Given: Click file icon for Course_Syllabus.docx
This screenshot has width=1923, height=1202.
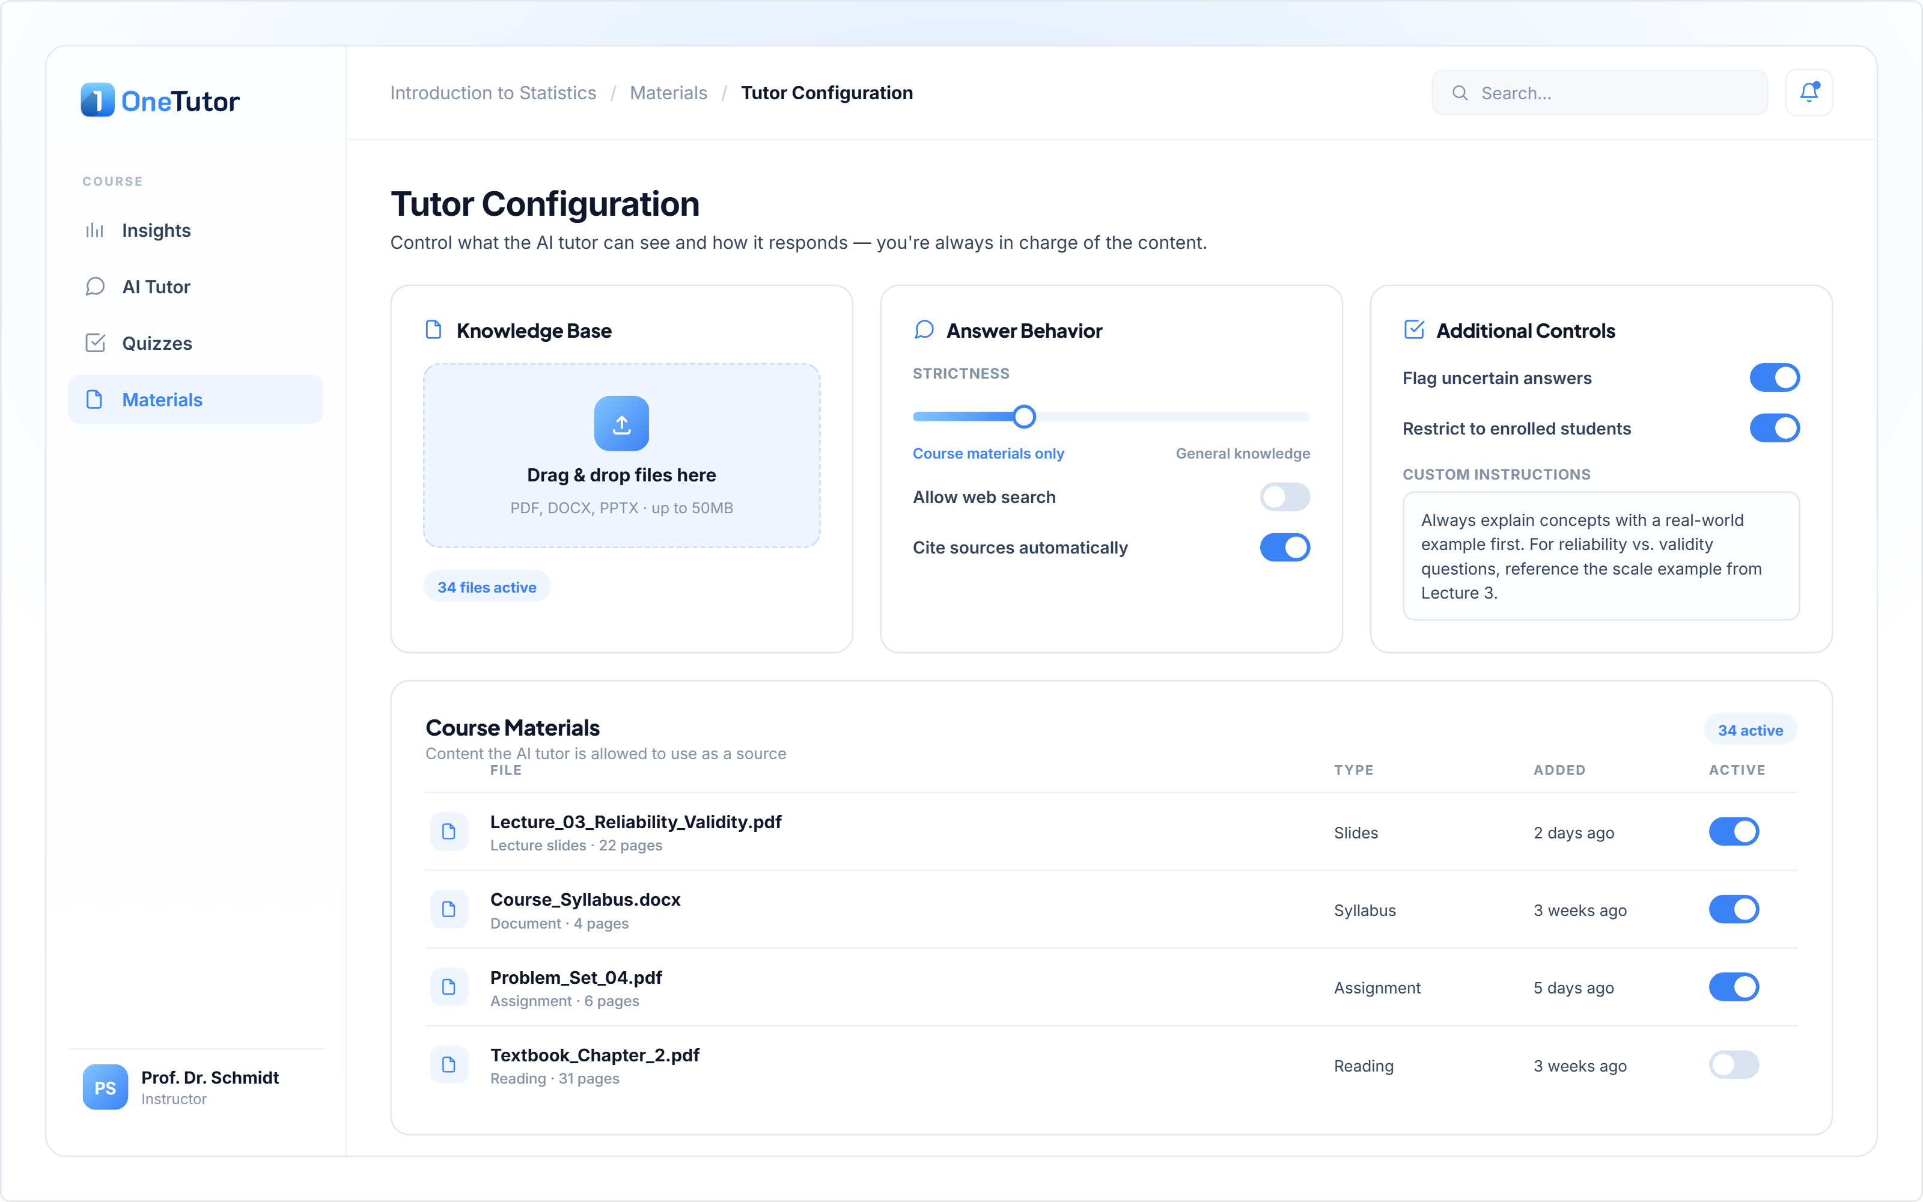Looking at the screenshot, I should (x=449, y=909).
